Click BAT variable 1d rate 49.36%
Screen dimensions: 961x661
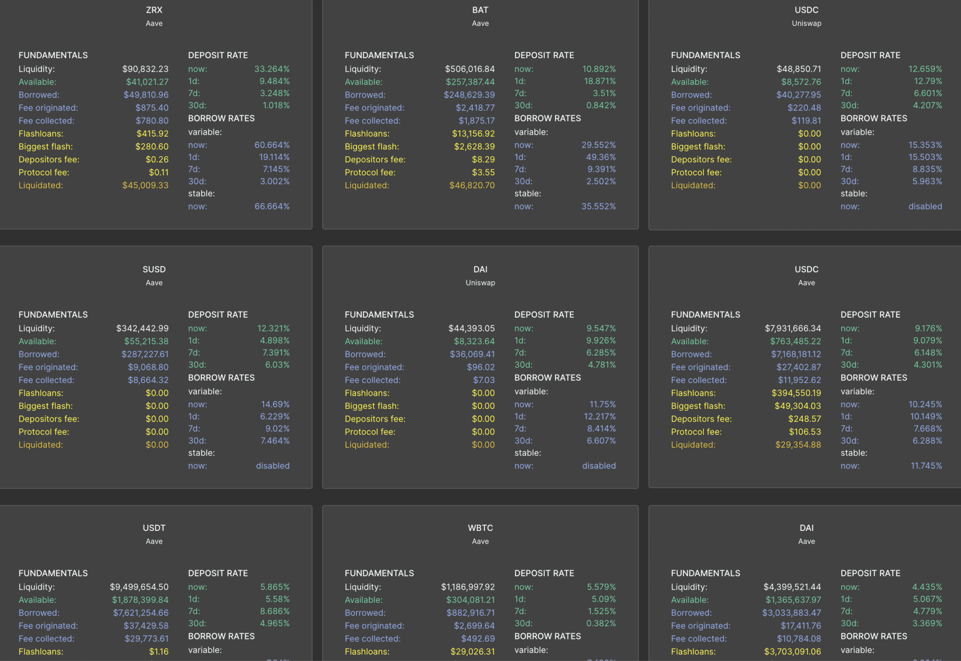click(601, 157)
